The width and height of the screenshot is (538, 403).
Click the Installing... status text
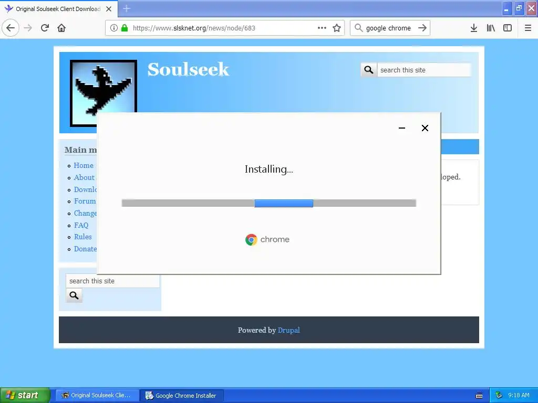[x=268, y=169]
